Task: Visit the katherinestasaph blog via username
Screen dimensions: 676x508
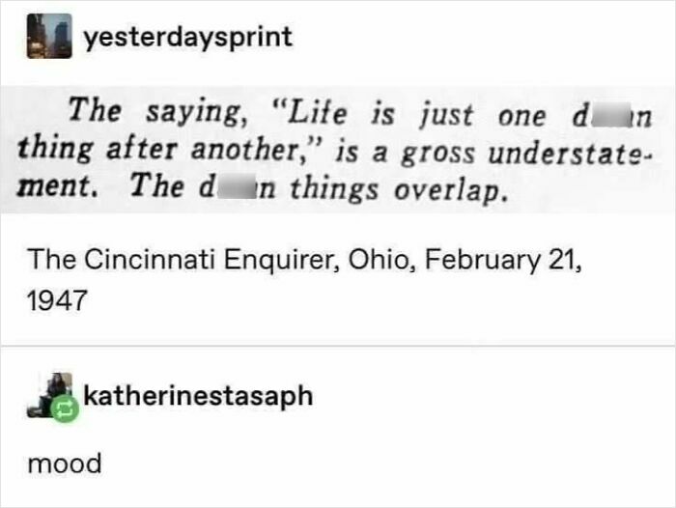Action: pyautogui.click(x=198, y=396)
